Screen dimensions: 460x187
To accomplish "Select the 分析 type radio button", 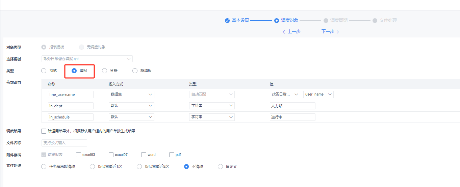I will 104,71.
